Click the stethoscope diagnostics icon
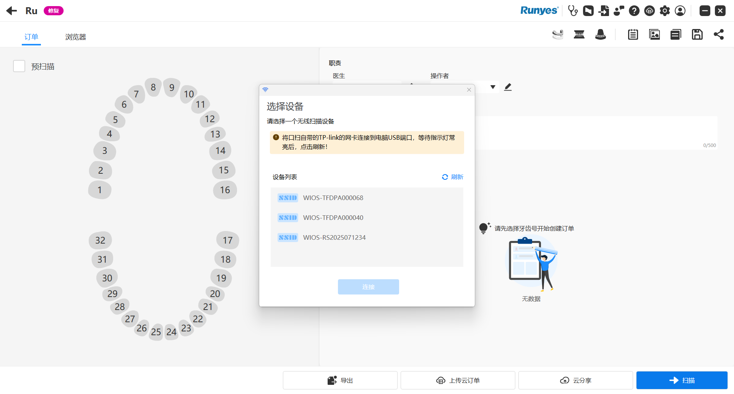The image size is (734, 394). coord(573,11)
